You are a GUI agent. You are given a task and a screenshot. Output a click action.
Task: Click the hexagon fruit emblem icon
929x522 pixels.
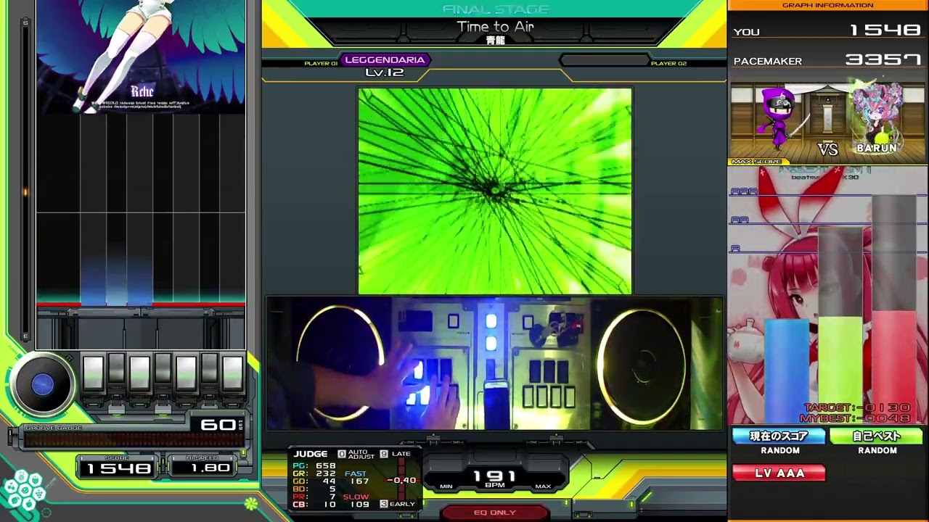coord(23,492)
